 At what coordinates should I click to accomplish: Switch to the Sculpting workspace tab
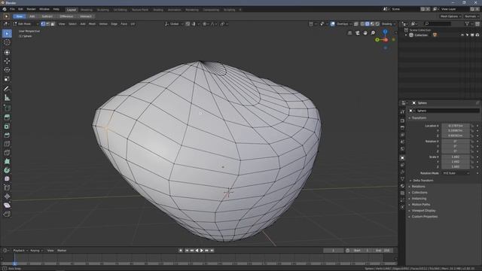coord(103,10)
